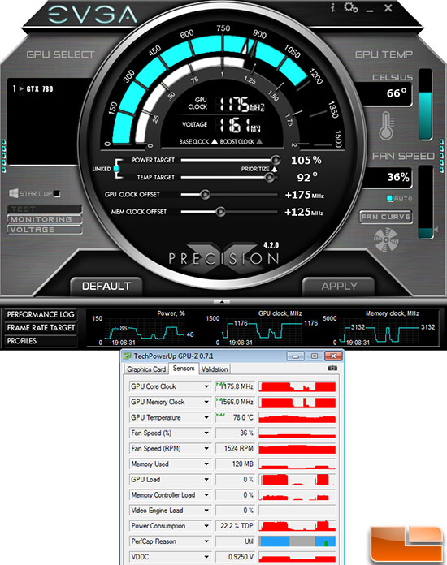Click the Default button
Screen dimensions: 447x565
coord(106,286)
